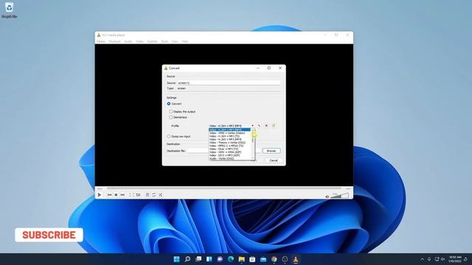Screen dimensions: 472x265
Task: Adjust the VLC volume slider
Action: 339,196
